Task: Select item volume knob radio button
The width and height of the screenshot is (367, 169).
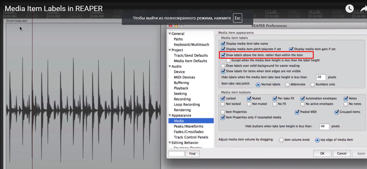Action: click(x=281, y=140)
